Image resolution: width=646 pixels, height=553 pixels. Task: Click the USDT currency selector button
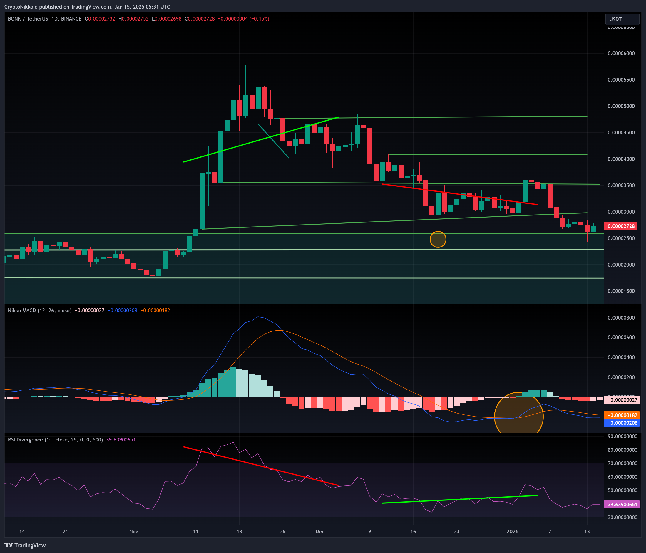[x=622, y=19]
